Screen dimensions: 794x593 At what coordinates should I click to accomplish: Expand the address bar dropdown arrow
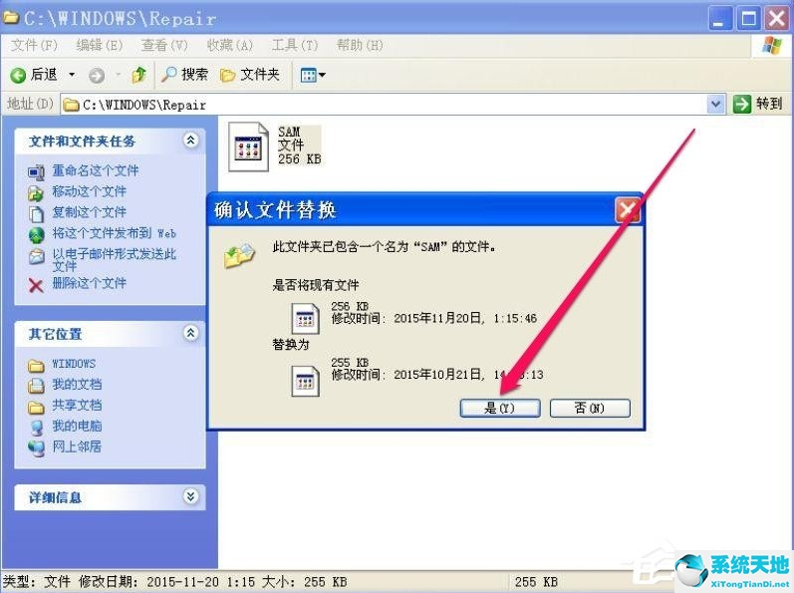pos(715,105)
